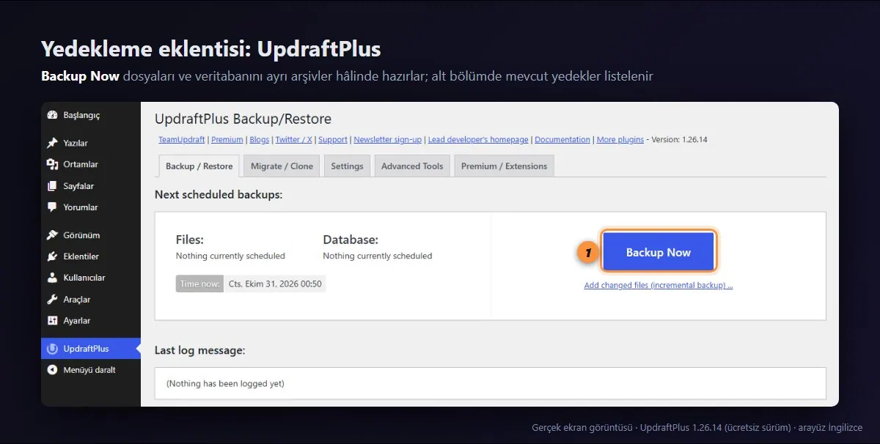Click the Database: heading
Viewport: 880px width, 444px height.
[x=351, y=240]
